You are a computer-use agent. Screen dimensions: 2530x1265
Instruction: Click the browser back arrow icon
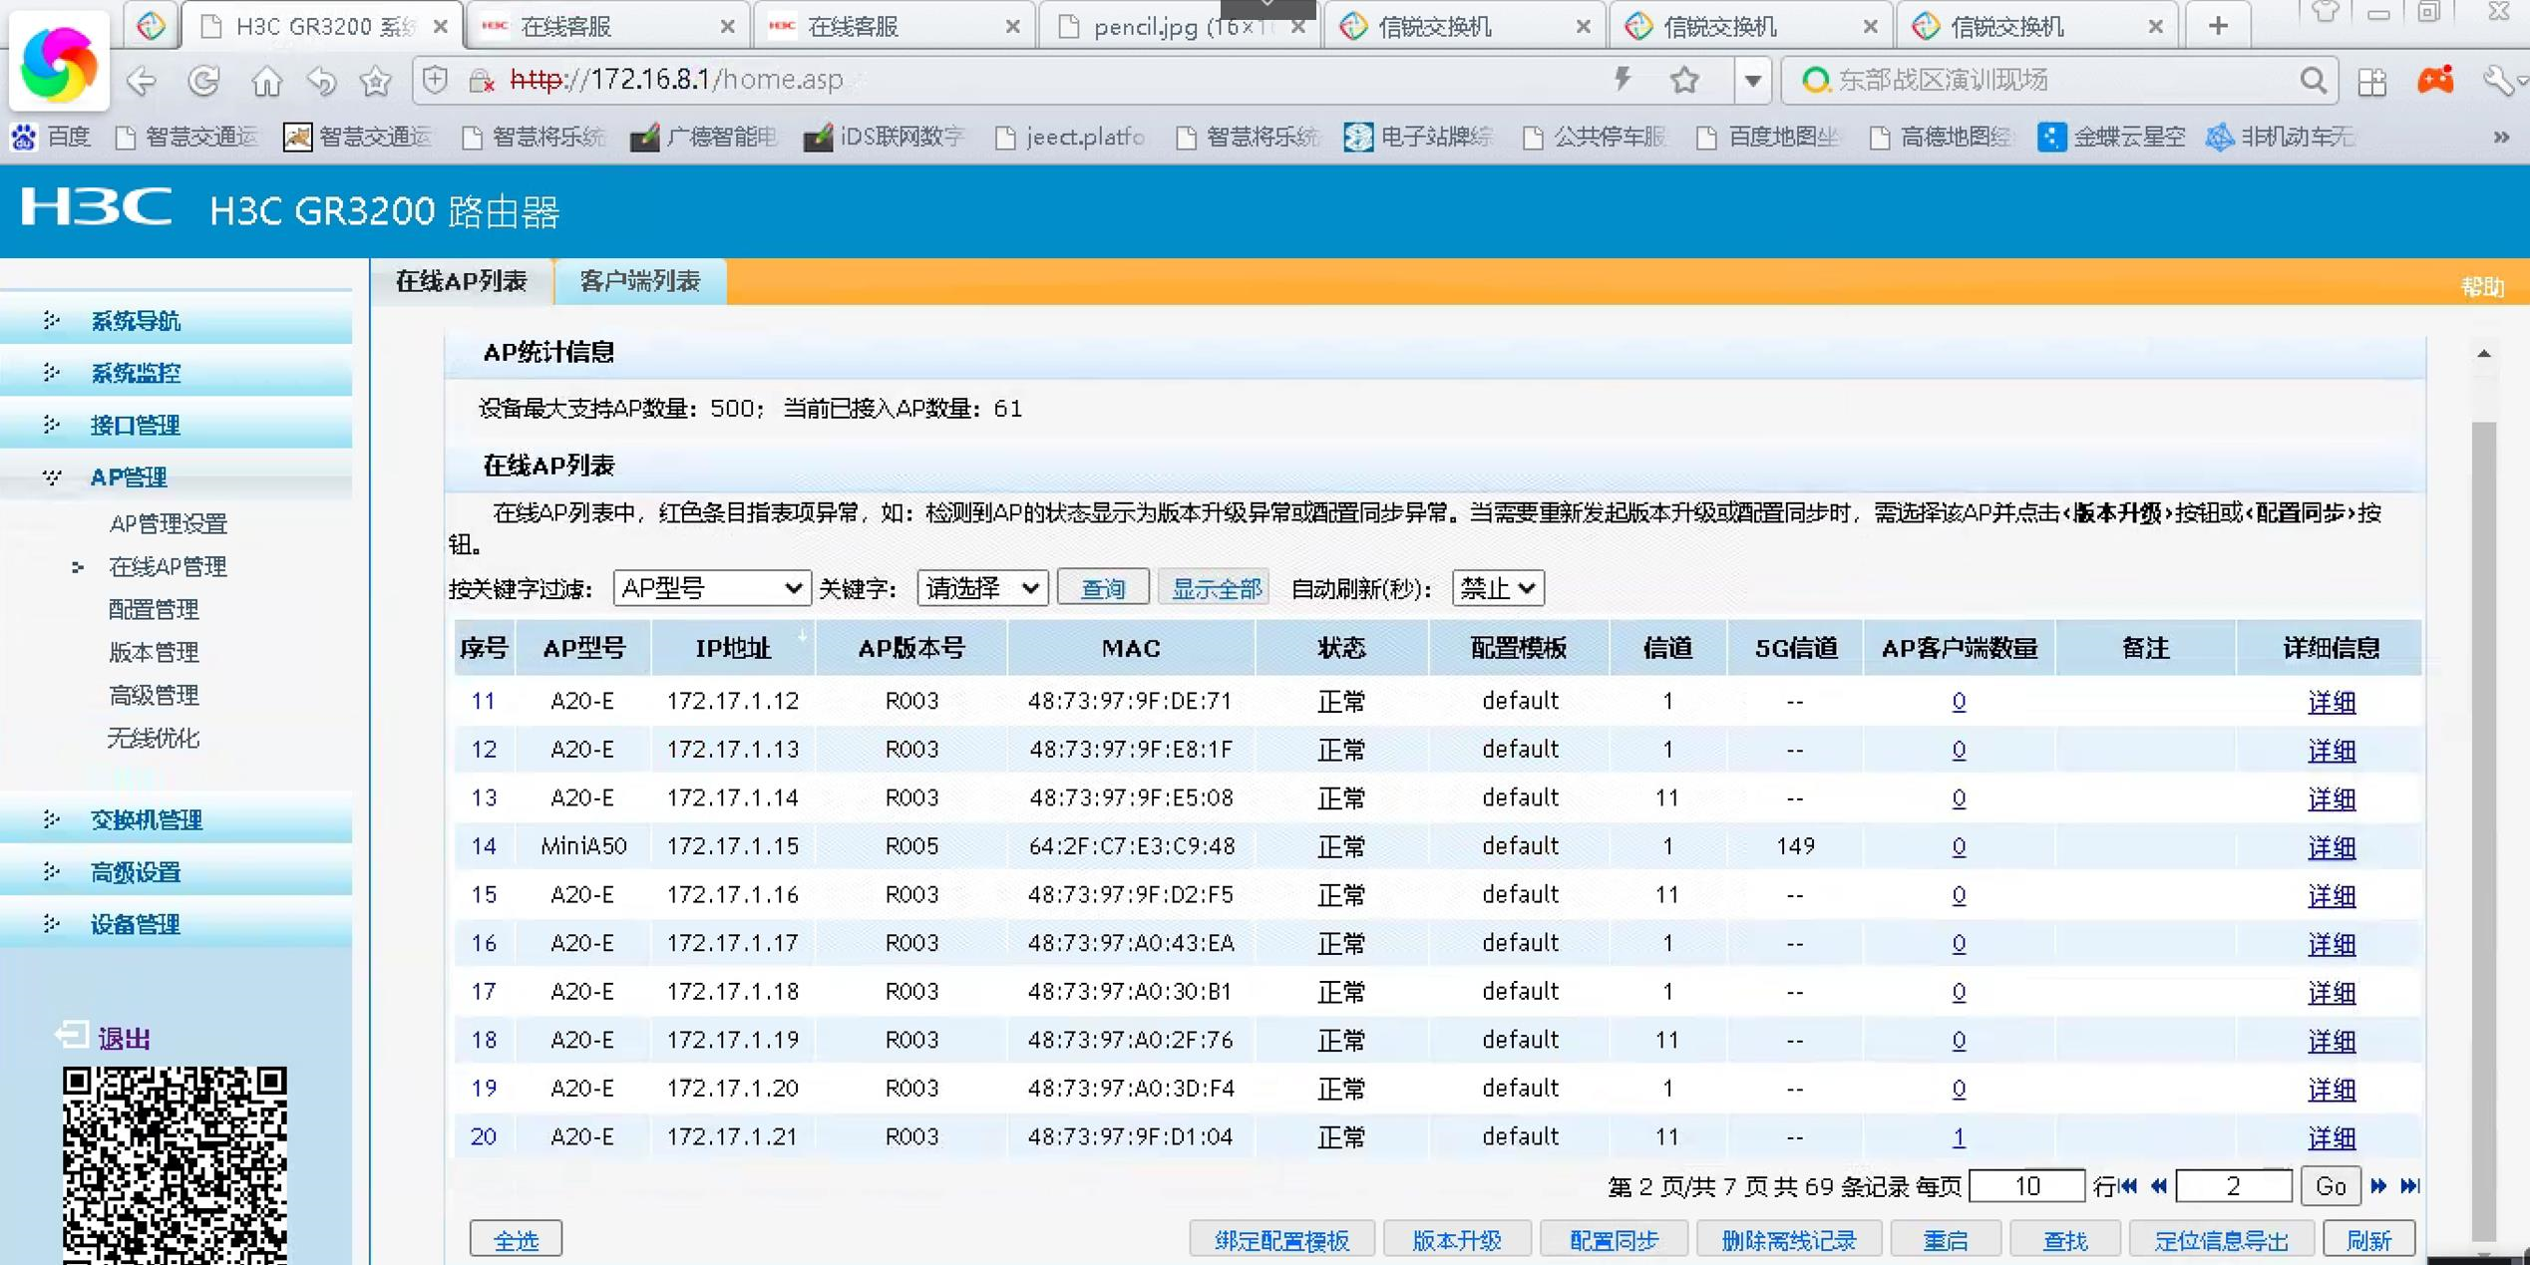142,81
